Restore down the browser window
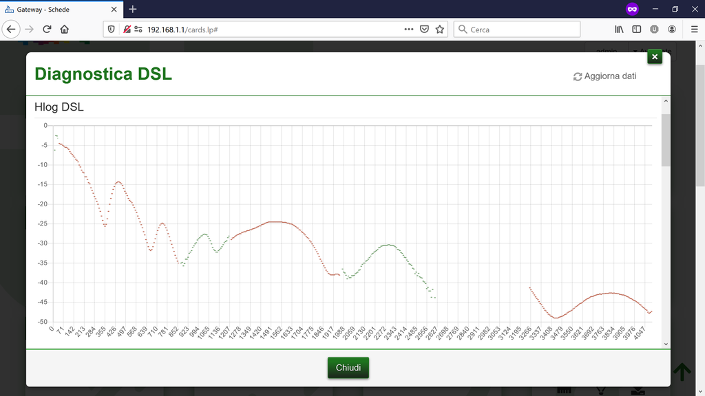 [x=675, y=9]
